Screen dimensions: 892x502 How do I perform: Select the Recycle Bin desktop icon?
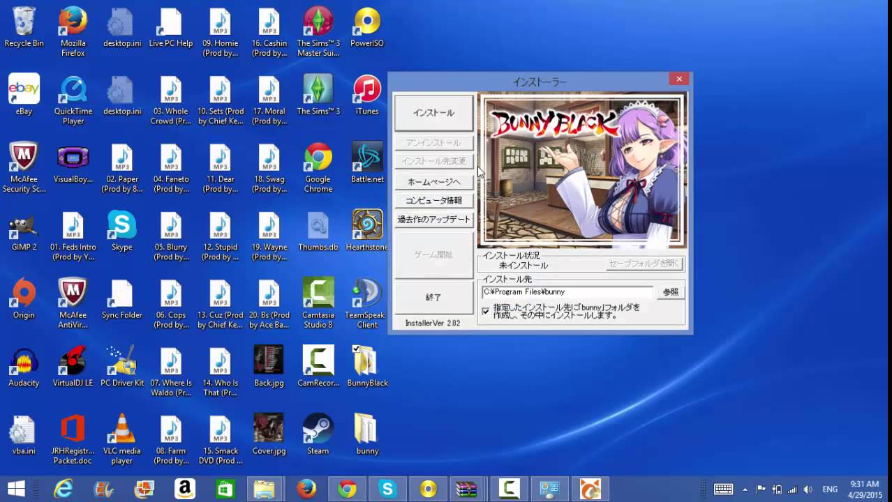pos(24,28)
